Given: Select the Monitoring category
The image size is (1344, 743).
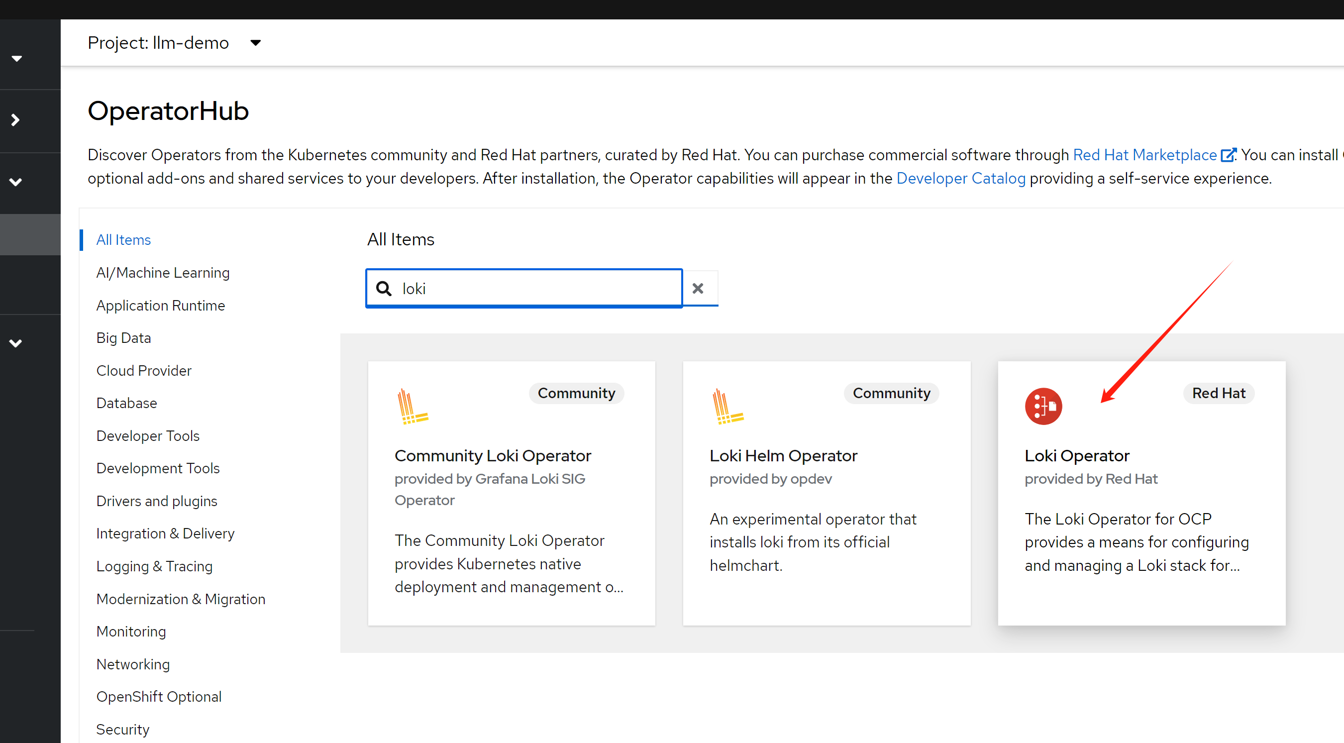Looking at the screenshot, I should (131, 632).
